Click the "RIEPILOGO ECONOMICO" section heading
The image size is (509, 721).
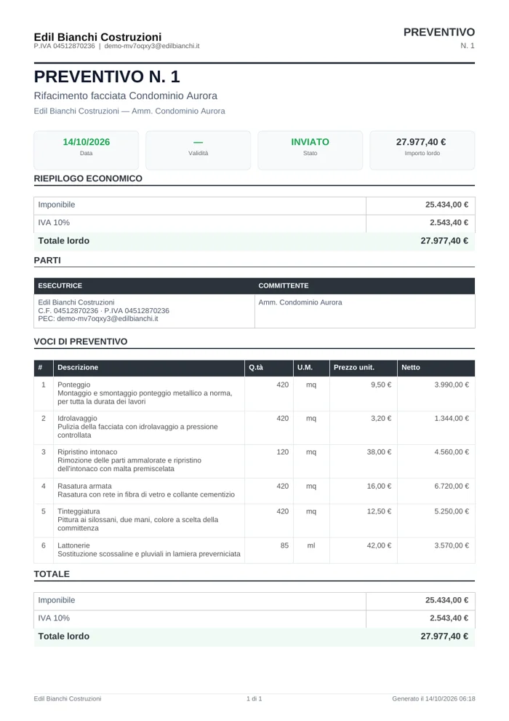(x=88, y=178)
